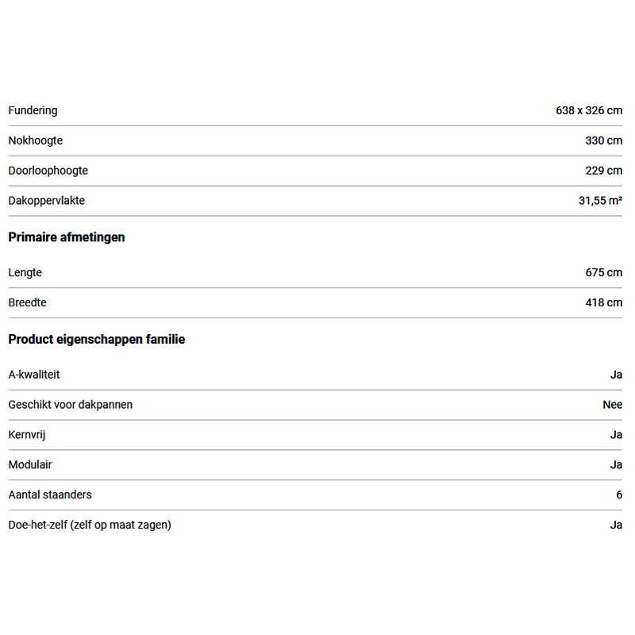Viewport: 635px width, 635px height.
Task: Click the Geschikt voor dakpannen label
Action: tap(70, 404)
